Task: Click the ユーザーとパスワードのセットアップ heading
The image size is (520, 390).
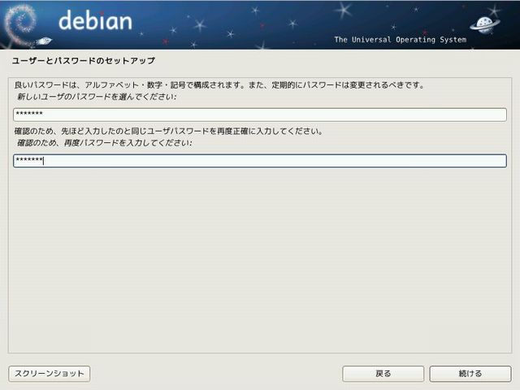Action: [84, 61]
